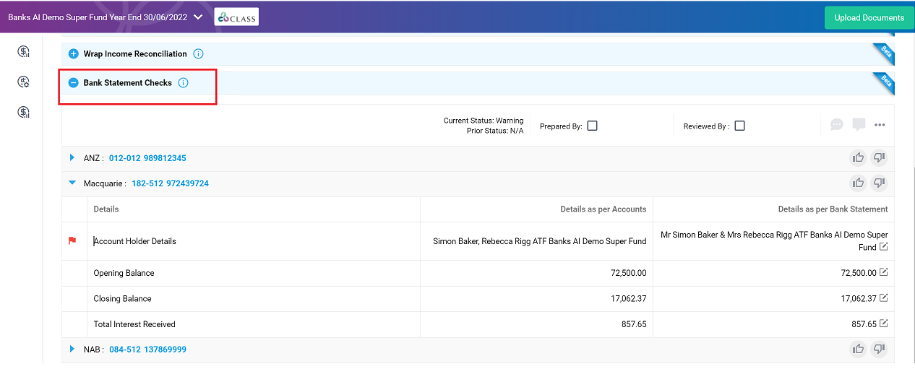The image size is (915, 369).
Task: Click Prior Status: N/A text
Action: pyautogui.click(x=495, y=131)
